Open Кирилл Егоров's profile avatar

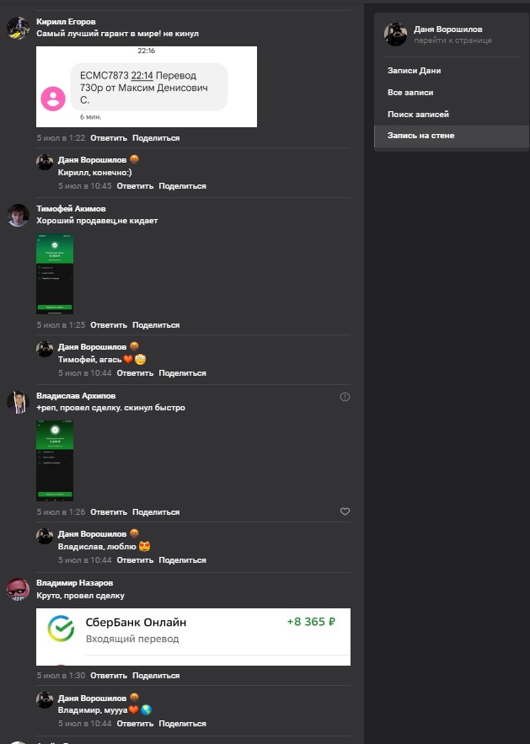click(x=19, y=28)
